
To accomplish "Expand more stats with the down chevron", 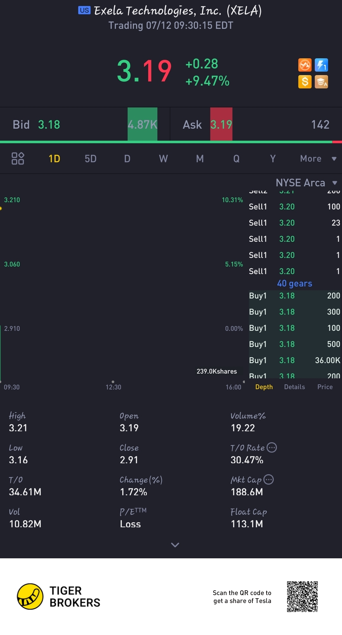I will pyautogui.click(x=175, y=545).
